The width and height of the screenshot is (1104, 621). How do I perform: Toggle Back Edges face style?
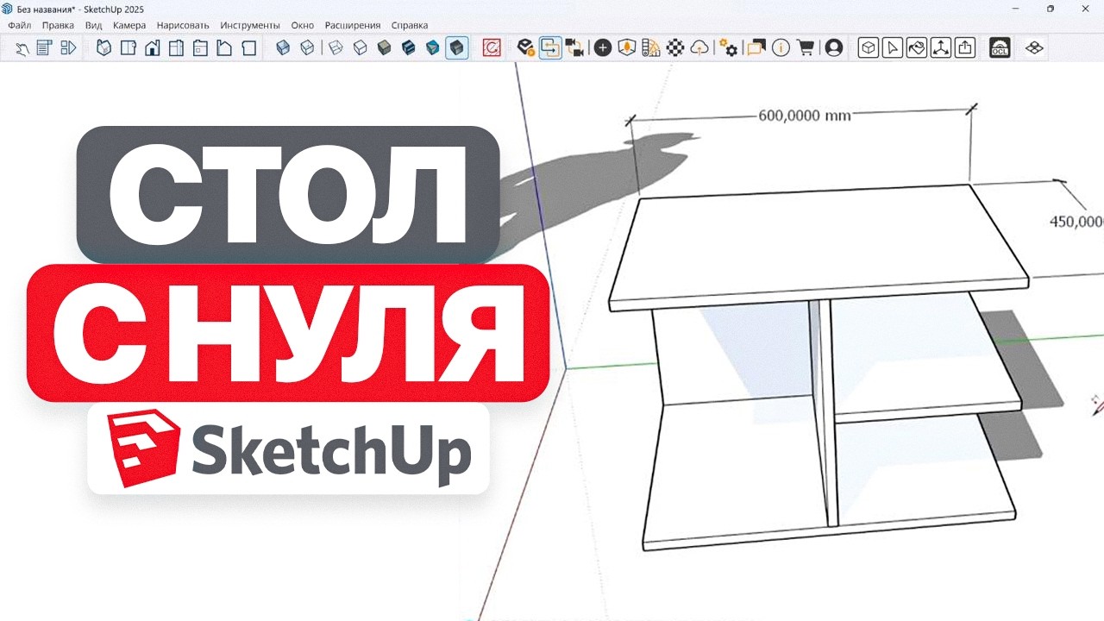(307, 48)
